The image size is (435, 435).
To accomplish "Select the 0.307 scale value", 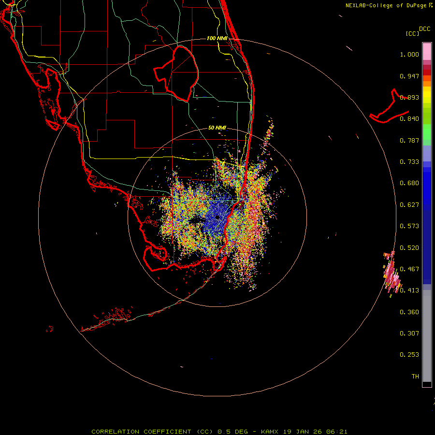I will click(409, 333).
